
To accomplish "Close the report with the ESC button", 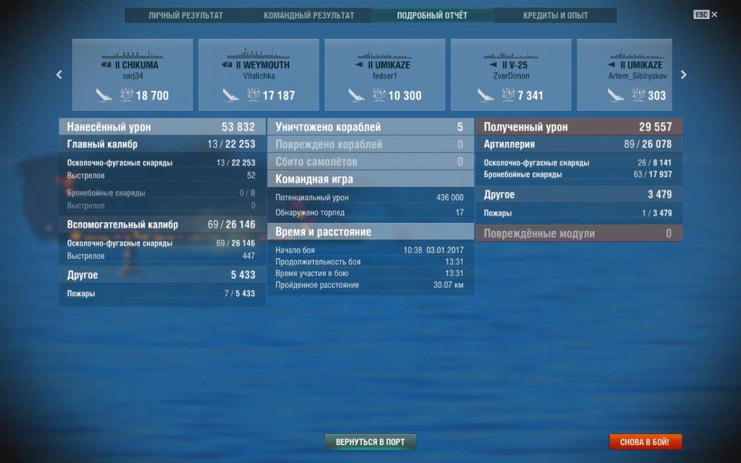I will click(705, 14).
